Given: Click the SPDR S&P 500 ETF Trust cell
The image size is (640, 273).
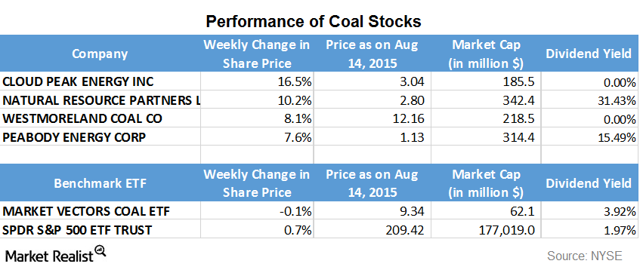Looking at the screenshot, I should 100,229.
